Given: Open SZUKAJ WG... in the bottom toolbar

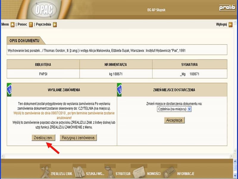Looking at the screenshot, I should pos(95,173).
